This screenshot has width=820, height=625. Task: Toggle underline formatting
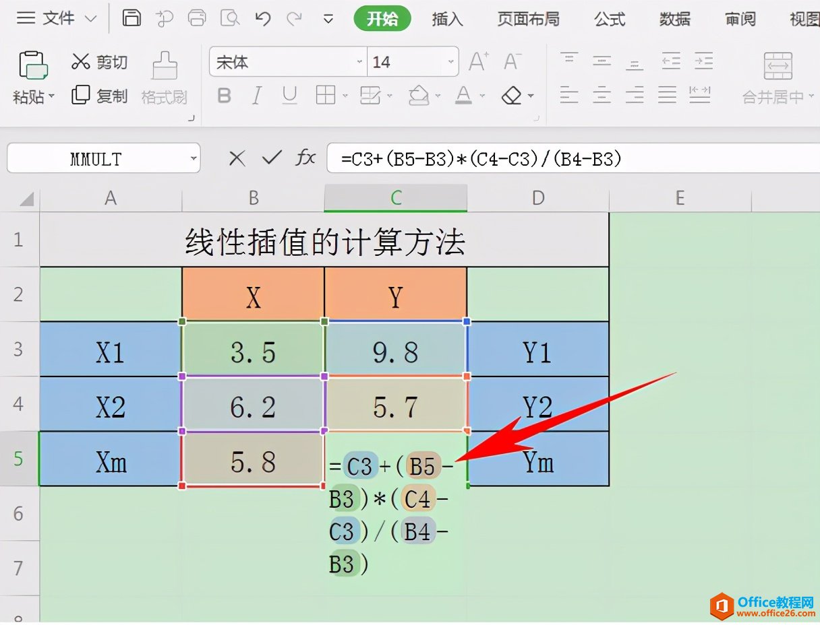(290, 96)
